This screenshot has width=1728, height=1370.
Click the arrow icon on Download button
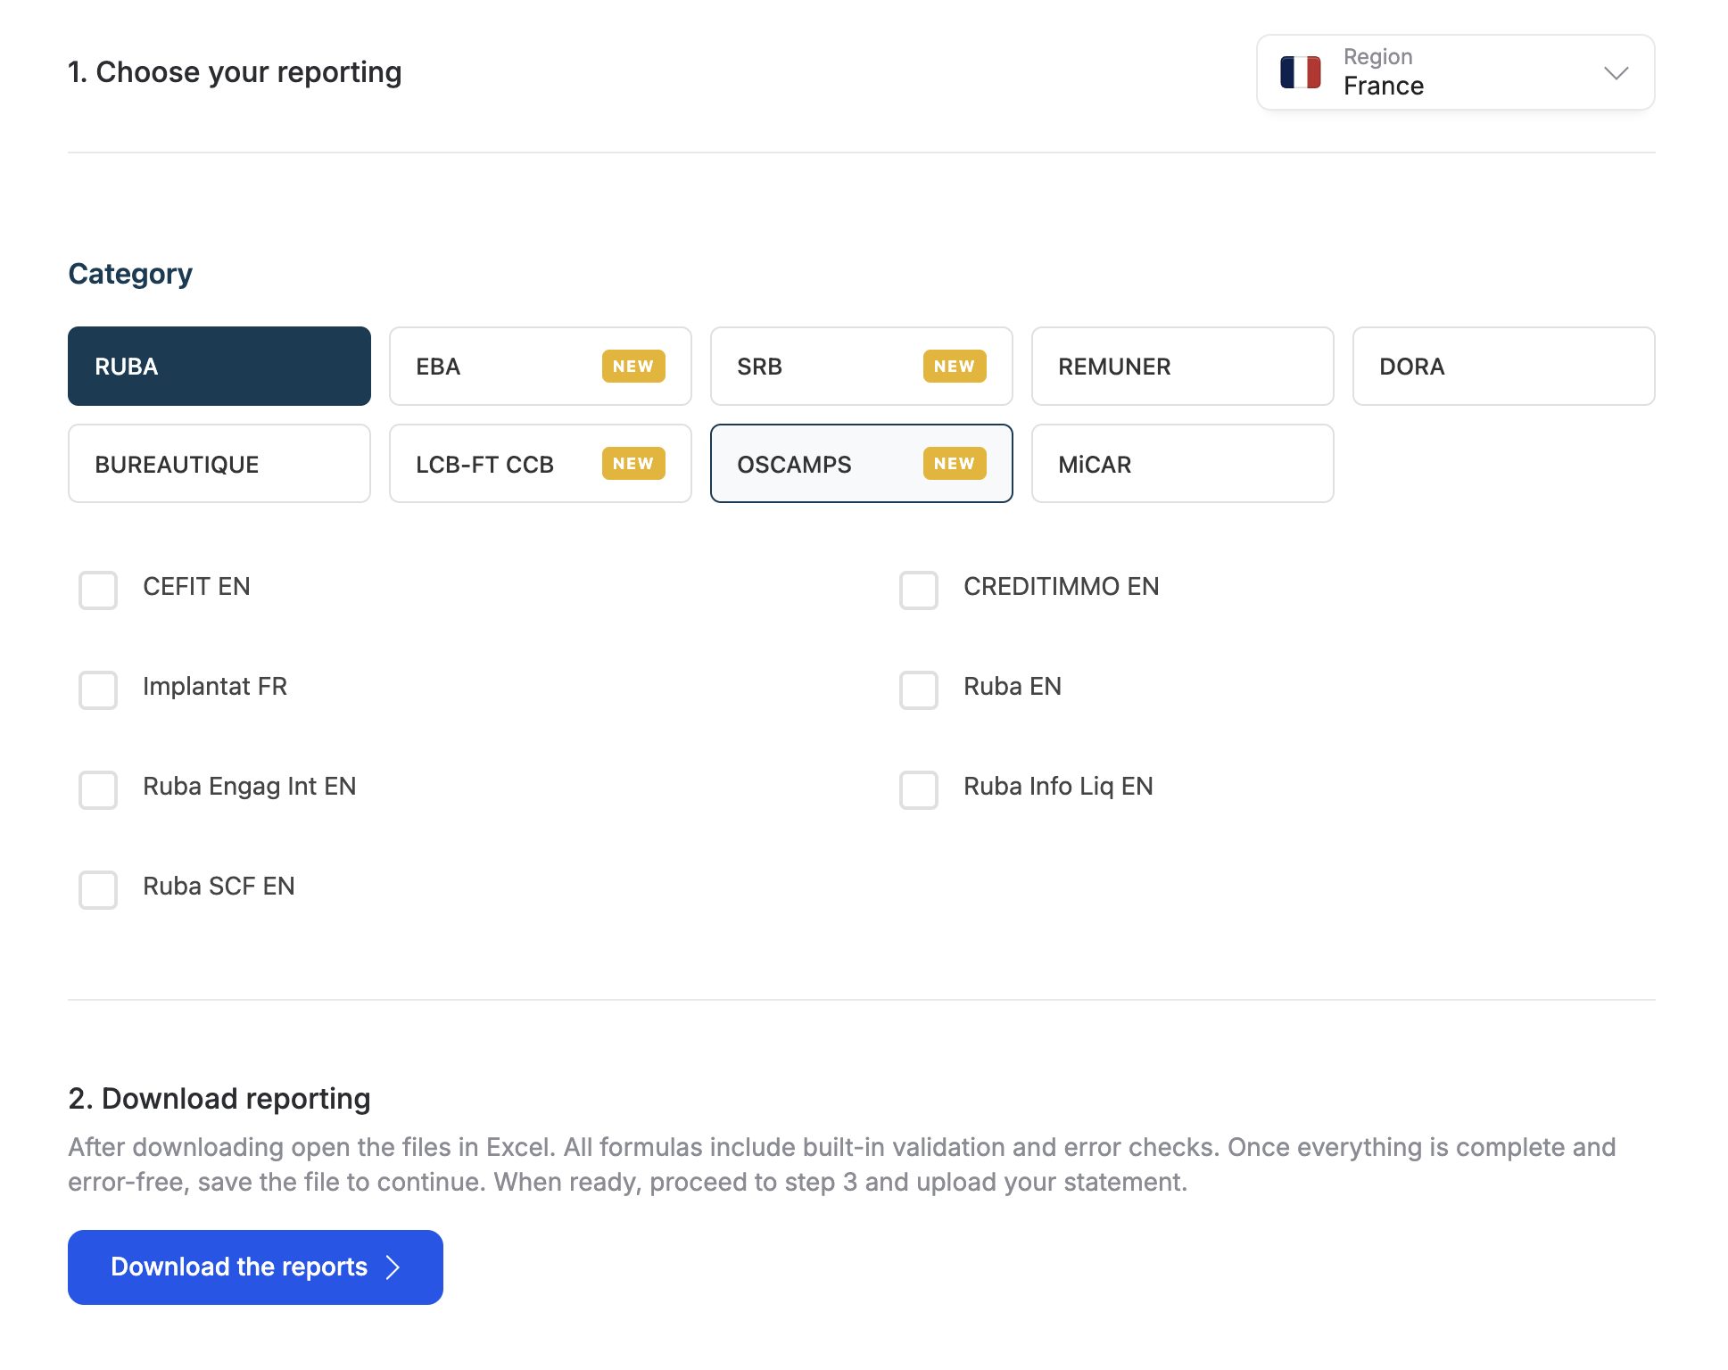coord(393,1267)
